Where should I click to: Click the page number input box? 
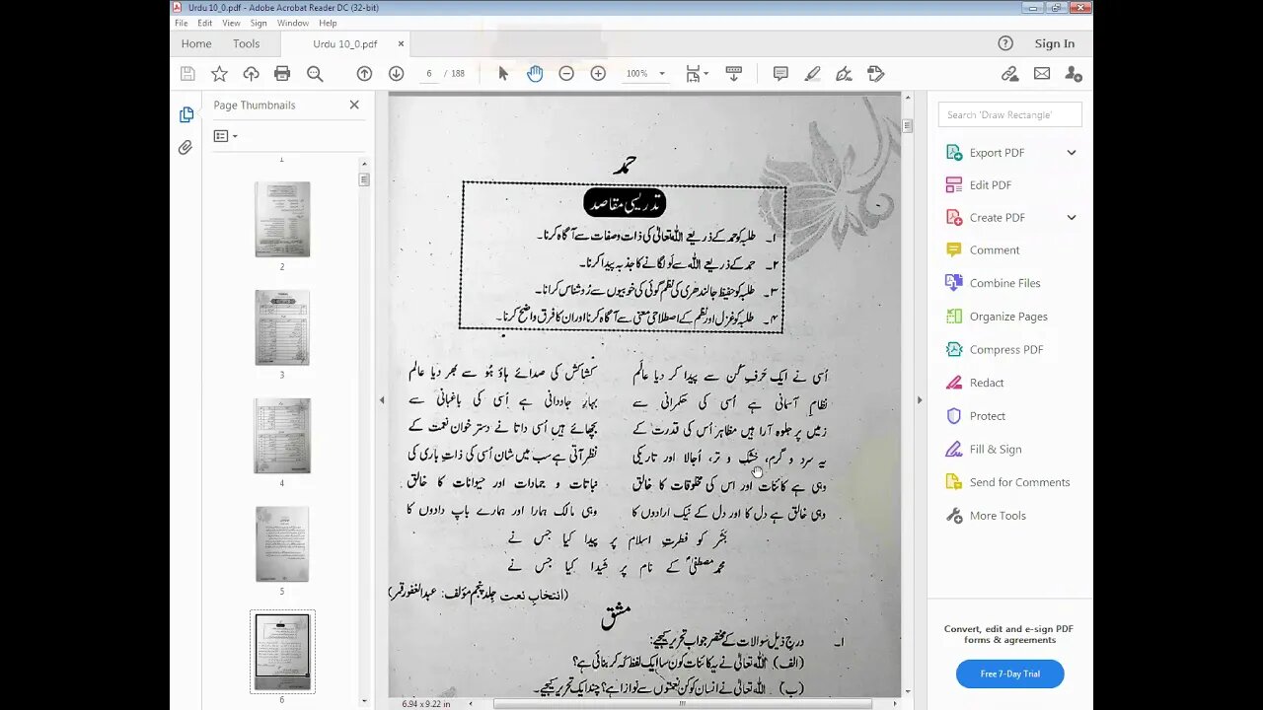click(x=429, y=74)
